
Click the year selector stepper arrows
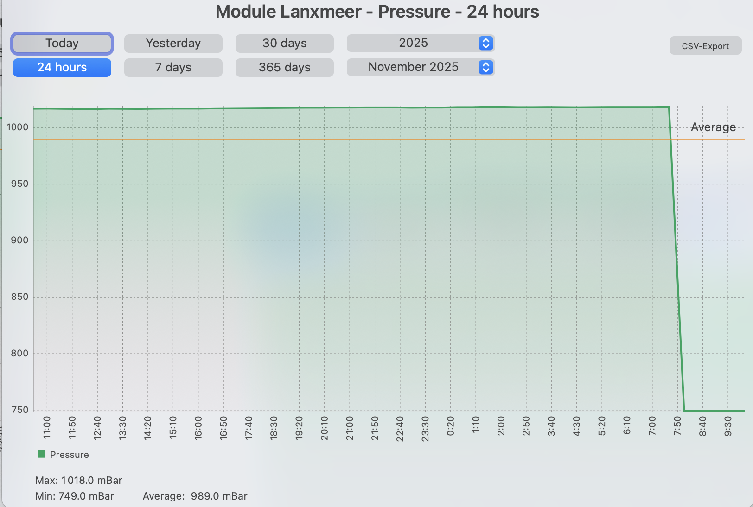(485, 43)
